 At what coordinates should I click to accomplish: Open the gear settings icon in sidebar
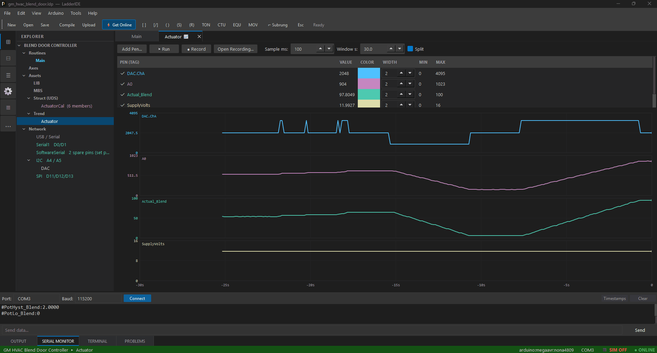pyautogui.click(x=8, y=91)
